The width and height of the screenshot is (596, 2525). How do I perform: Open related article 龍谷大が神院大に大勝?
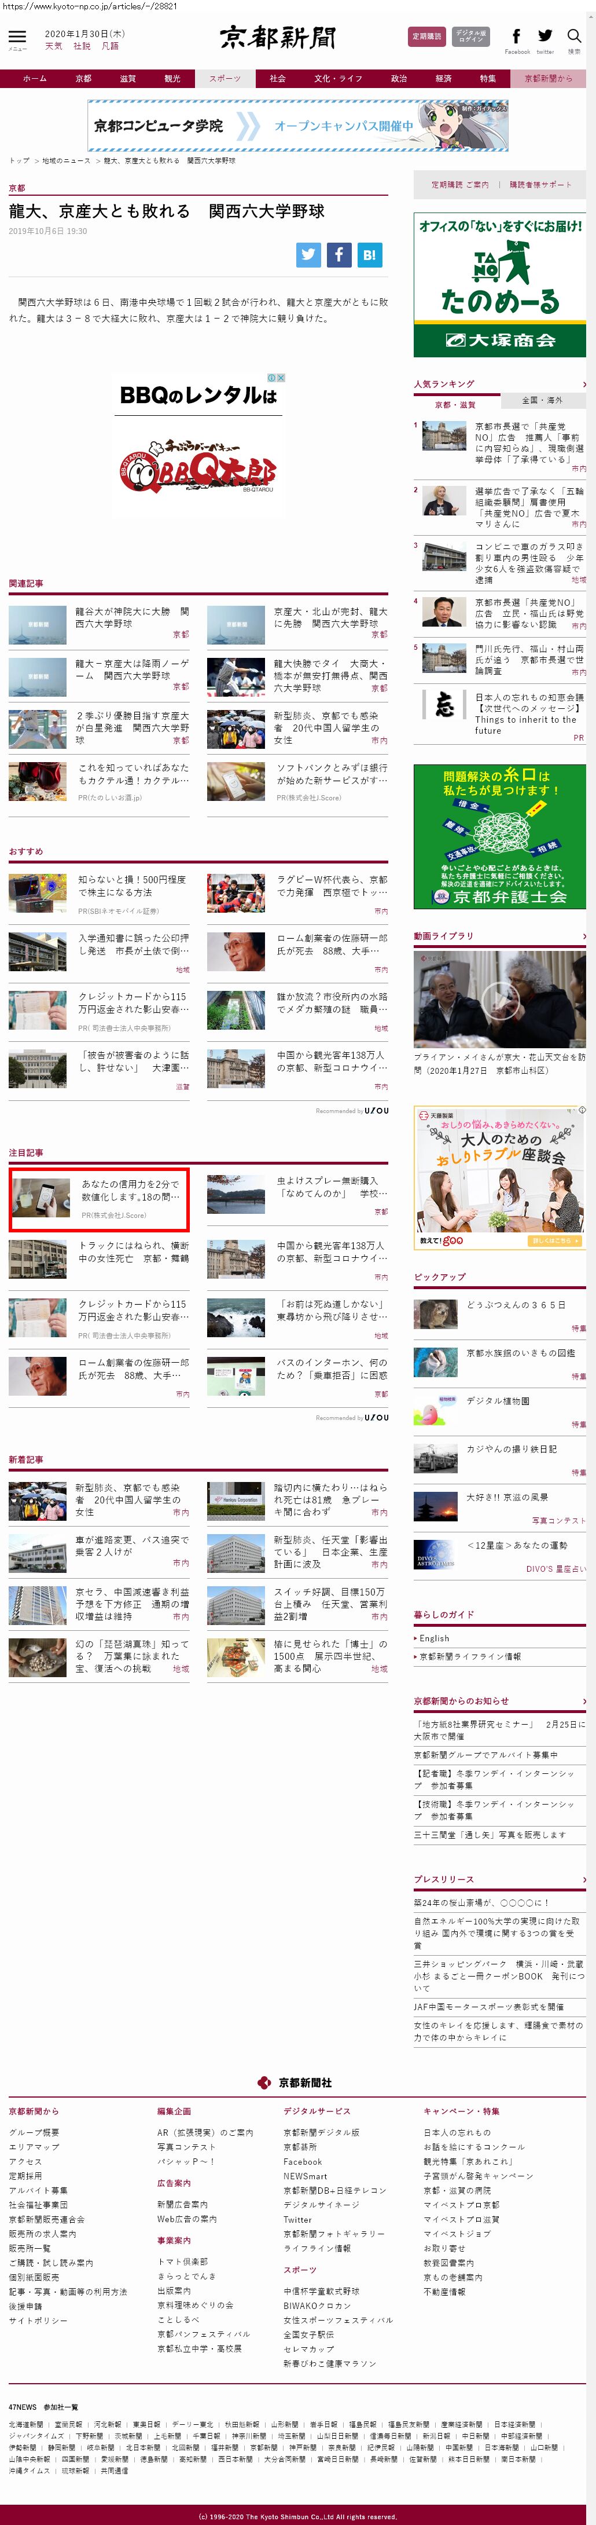[x=132, y=617]
